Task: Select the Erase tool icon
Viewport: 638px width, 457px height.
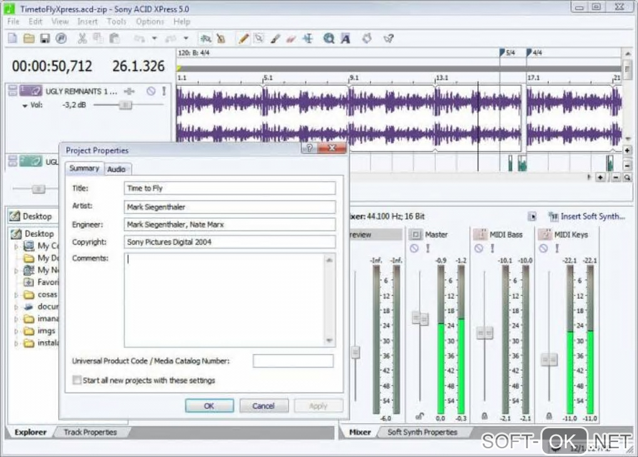Action: (291, 39)
